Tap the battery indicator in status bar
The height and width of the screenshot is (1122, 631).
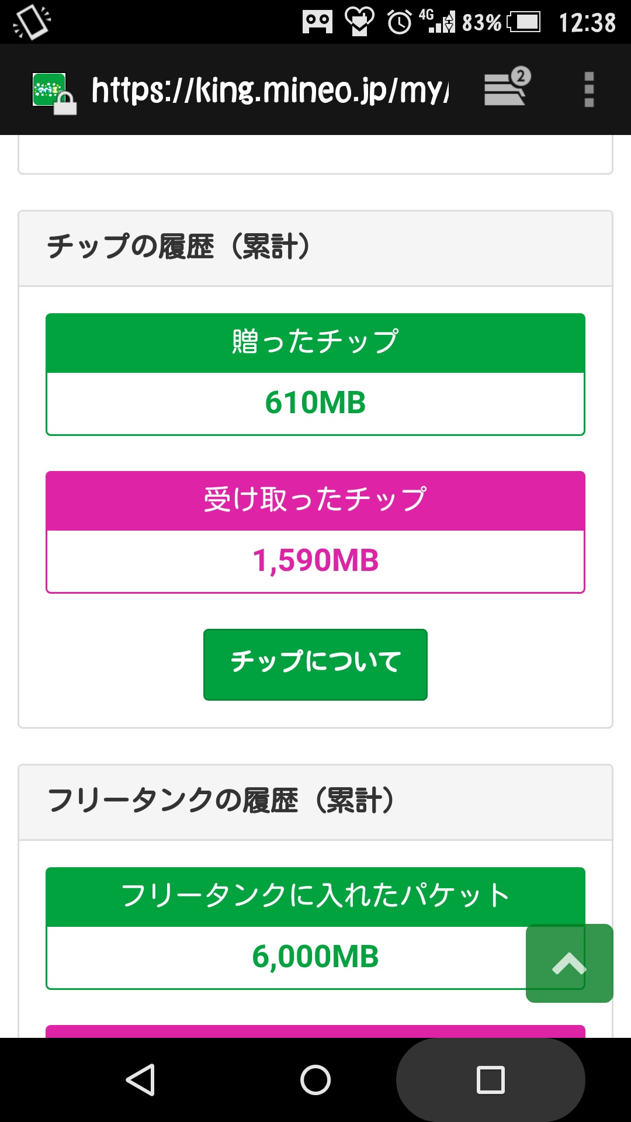coord(524,23)
